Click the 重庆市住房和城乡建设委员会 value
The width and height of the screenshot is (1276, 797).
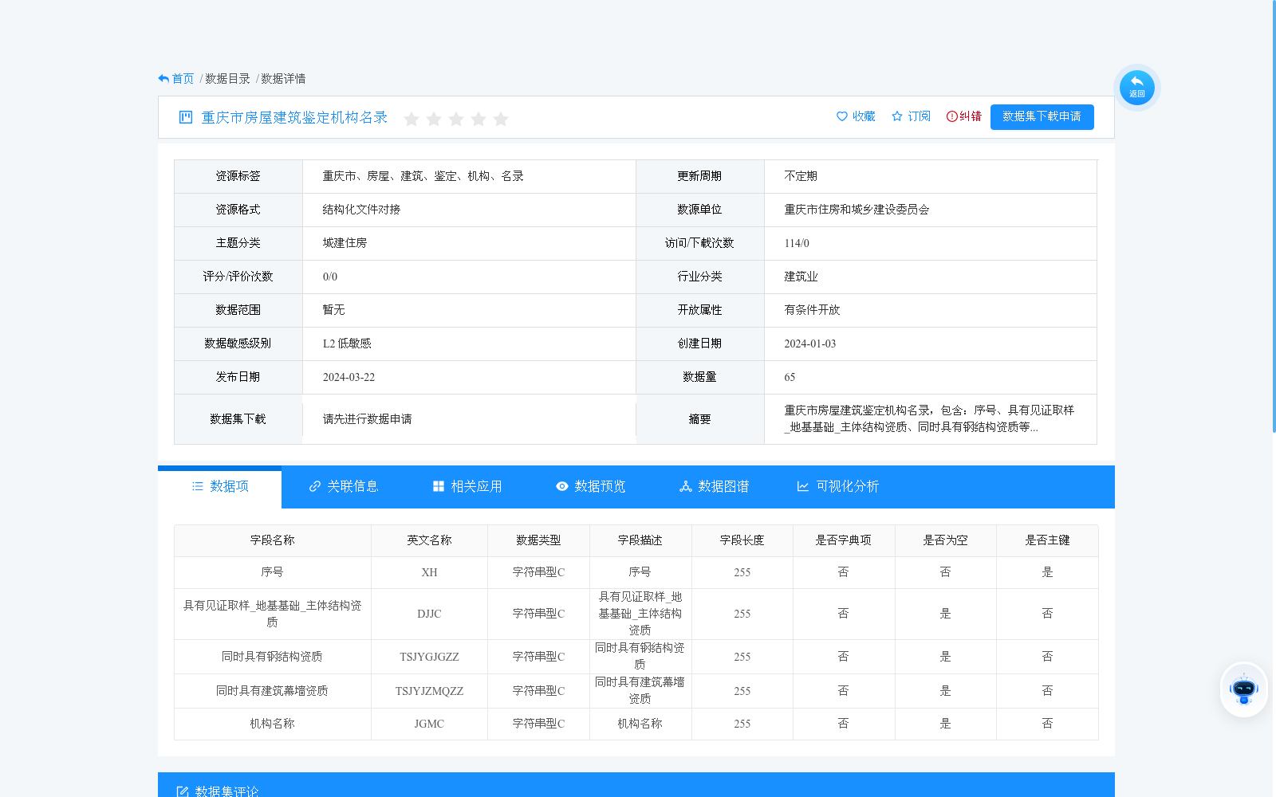(857, 210)
